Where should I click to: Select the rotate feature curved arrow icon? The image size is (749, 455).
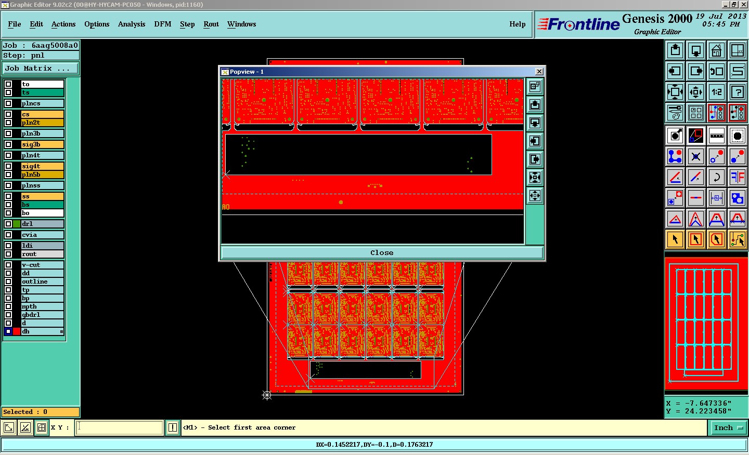pyautogui.click(x=717, y=177)
